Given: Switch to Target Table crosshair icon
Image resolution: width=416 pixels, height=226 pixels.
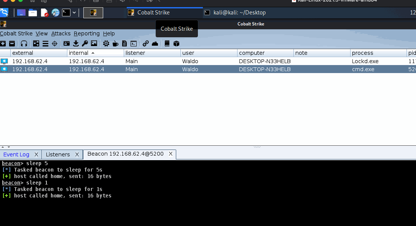Looking at the screenshot, I should pos(55,43).
